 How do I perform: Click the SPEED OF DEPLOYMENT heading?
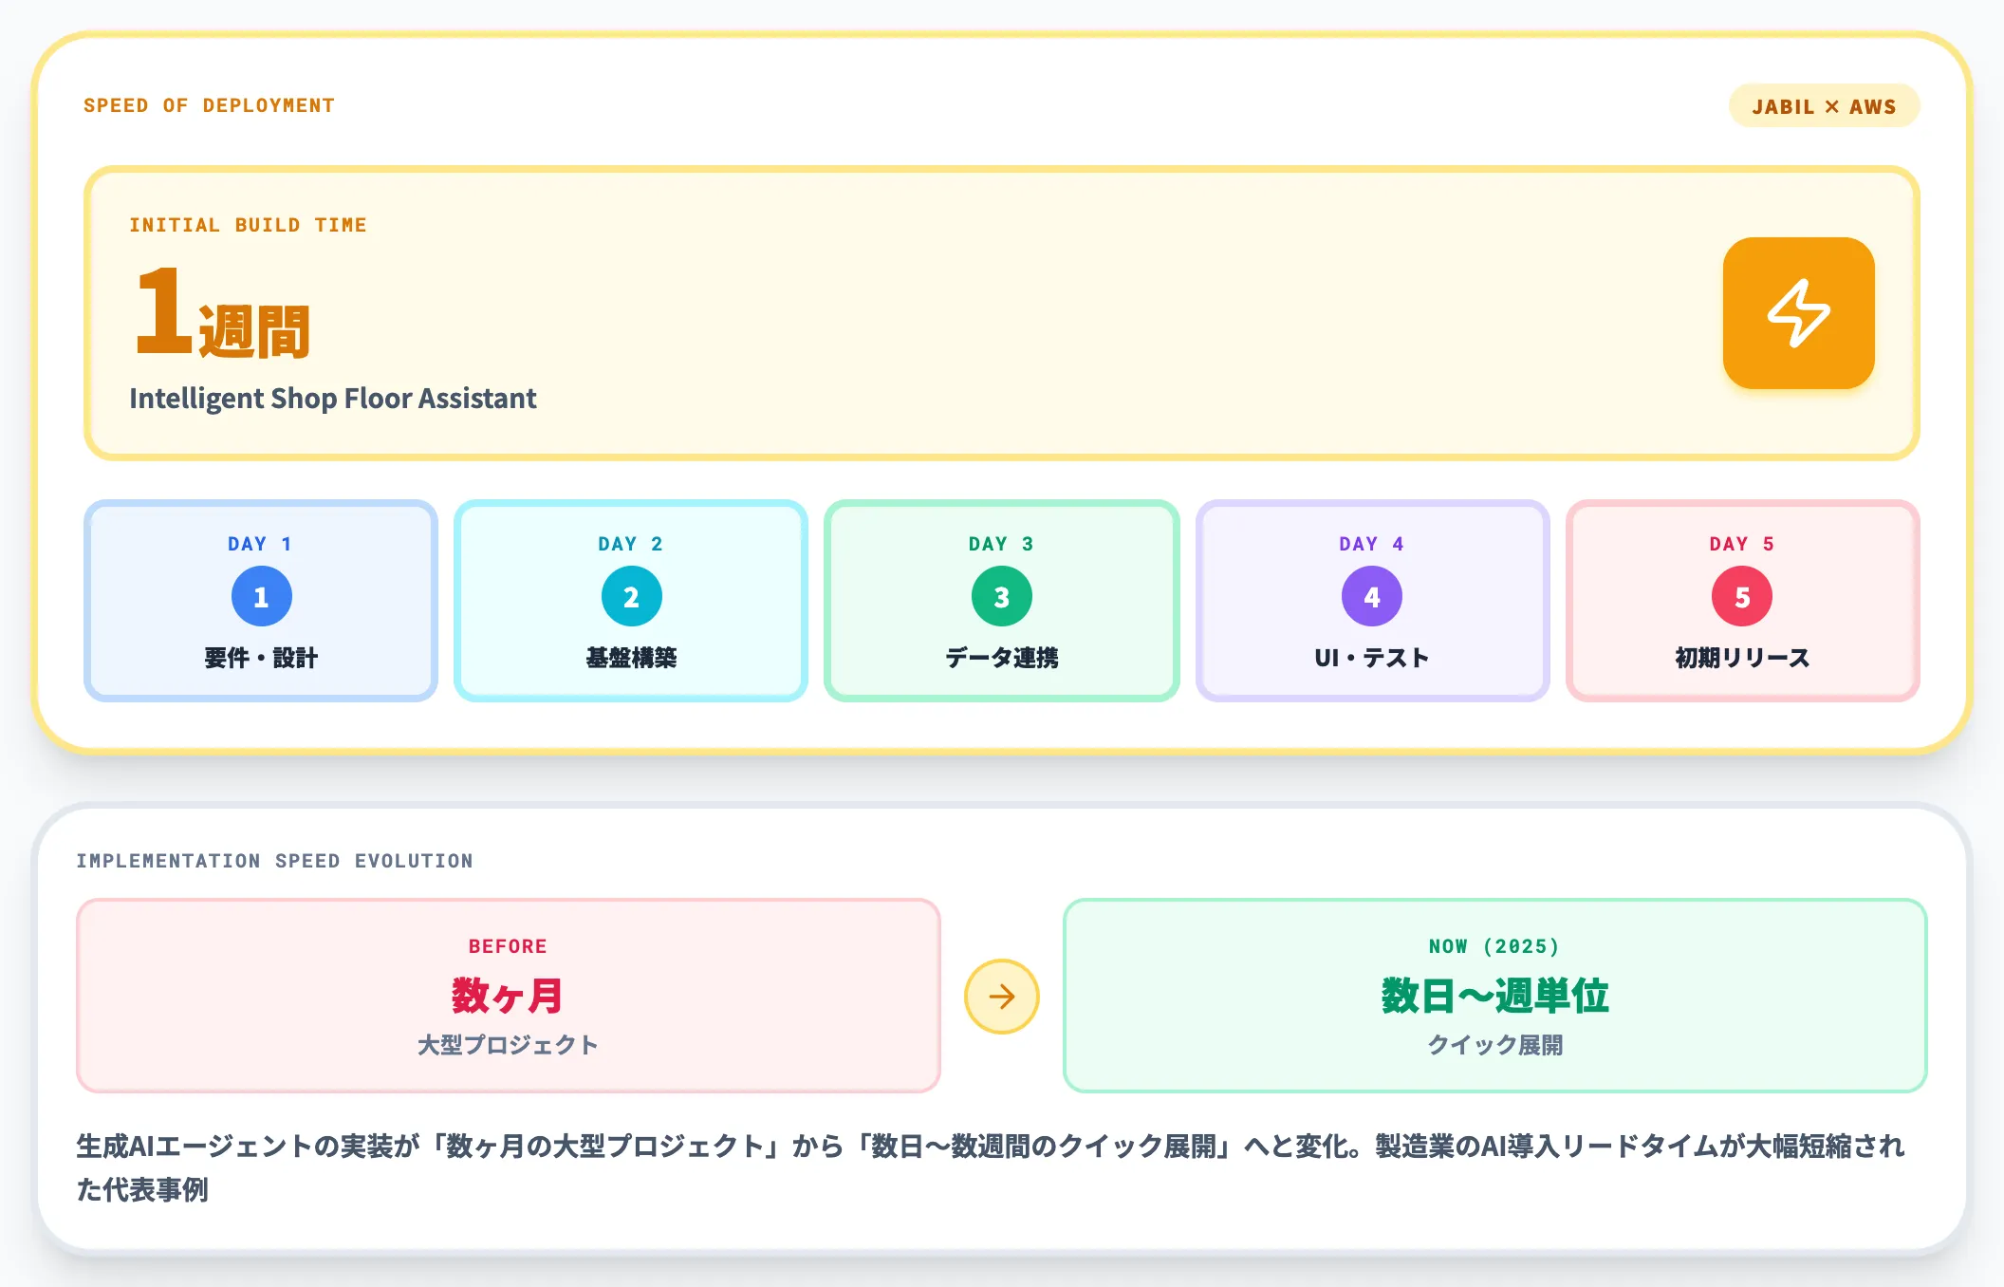[x=209, y=105]
